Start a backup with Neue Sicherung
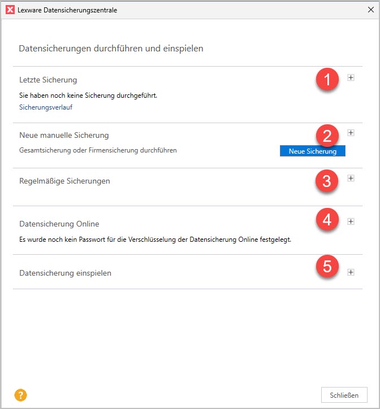380x409 pixels. [x=312, y=151]
